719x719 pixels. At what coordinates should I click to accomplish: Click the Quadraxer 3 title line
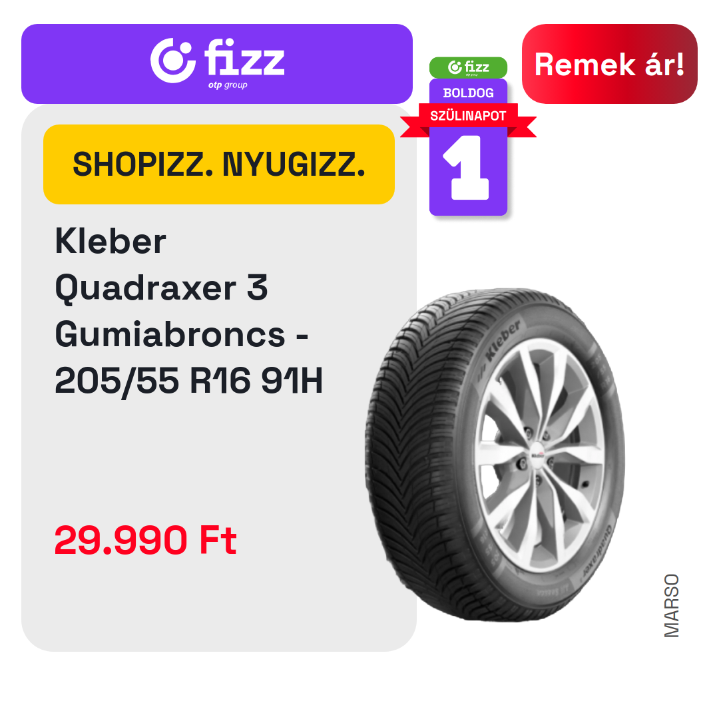pos(161,288)
